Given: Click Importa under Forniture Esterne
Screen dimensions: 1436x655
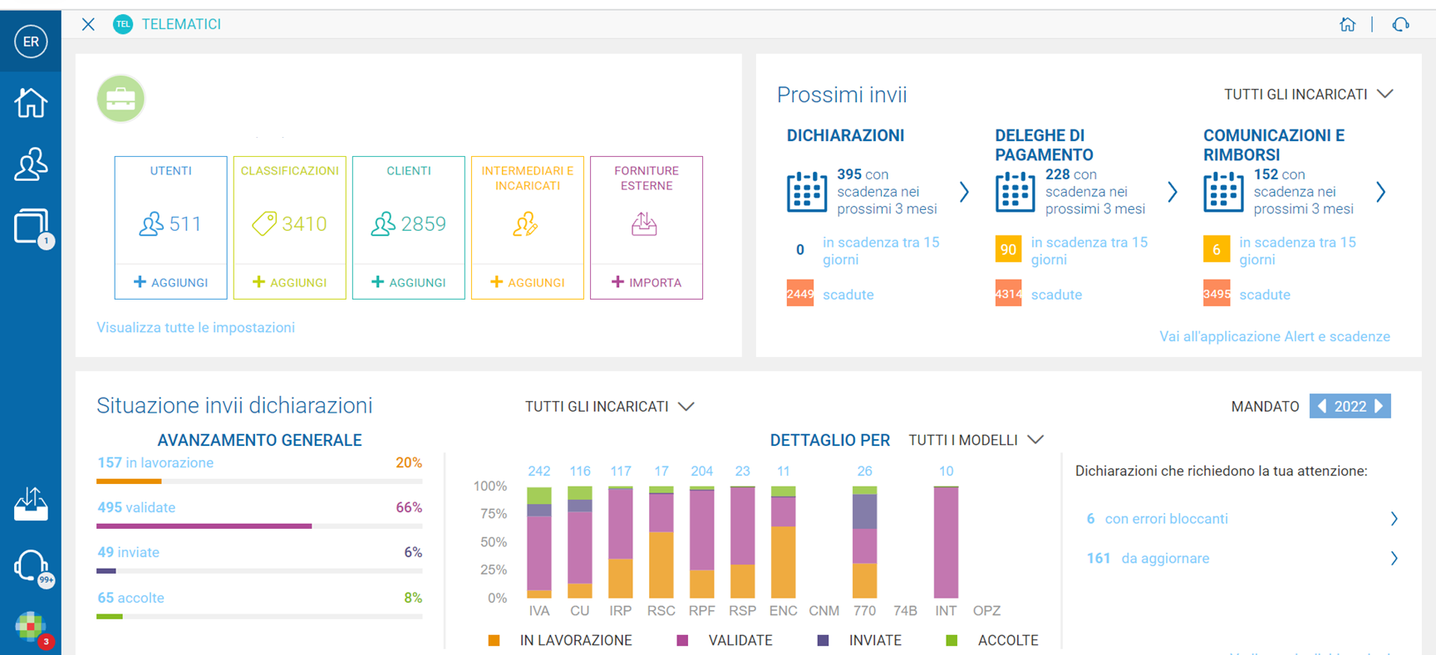Looking at the screenshot, I should pos(647,282).
